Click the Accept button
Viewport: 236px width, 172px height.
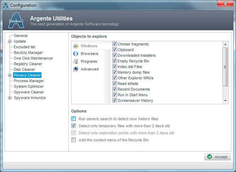217,157
